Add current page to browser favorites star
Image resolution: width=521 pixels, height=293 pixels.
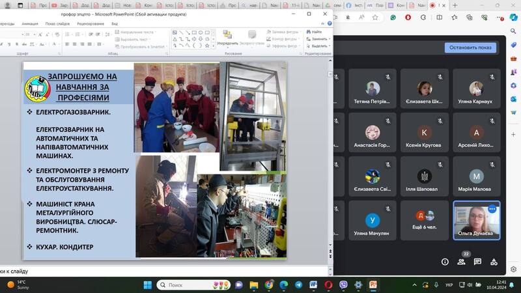[375, 18]
